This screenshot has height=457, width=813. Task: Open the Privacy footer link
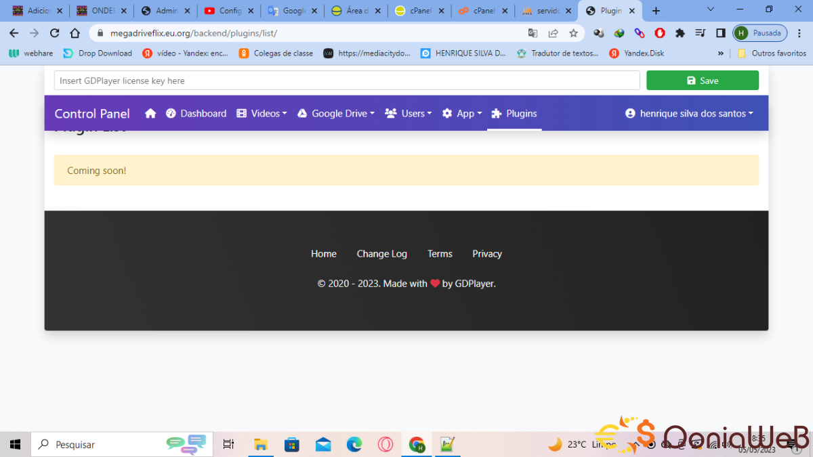[487, 254]
